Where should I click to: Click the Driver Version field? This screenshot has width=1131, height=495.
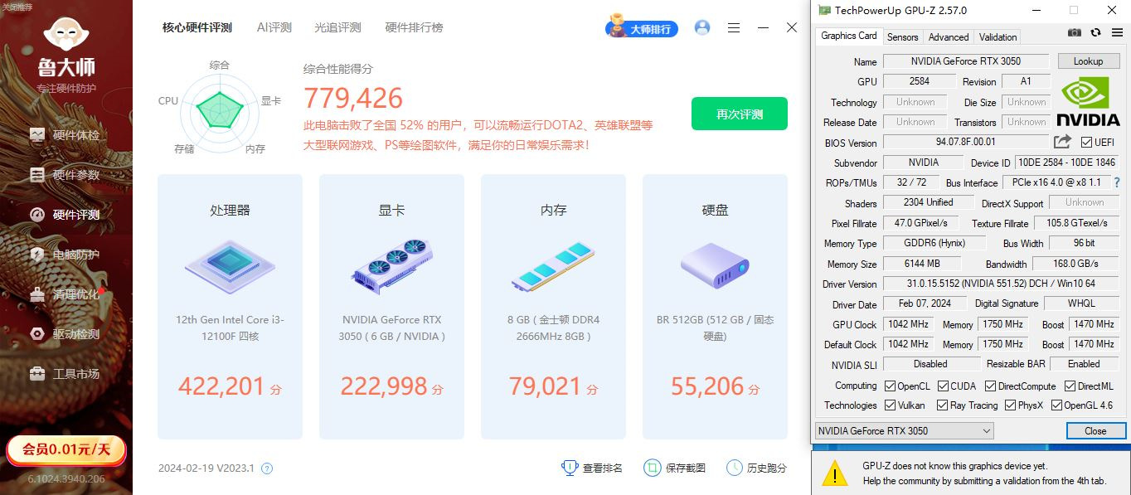[x=1001, y=284]
